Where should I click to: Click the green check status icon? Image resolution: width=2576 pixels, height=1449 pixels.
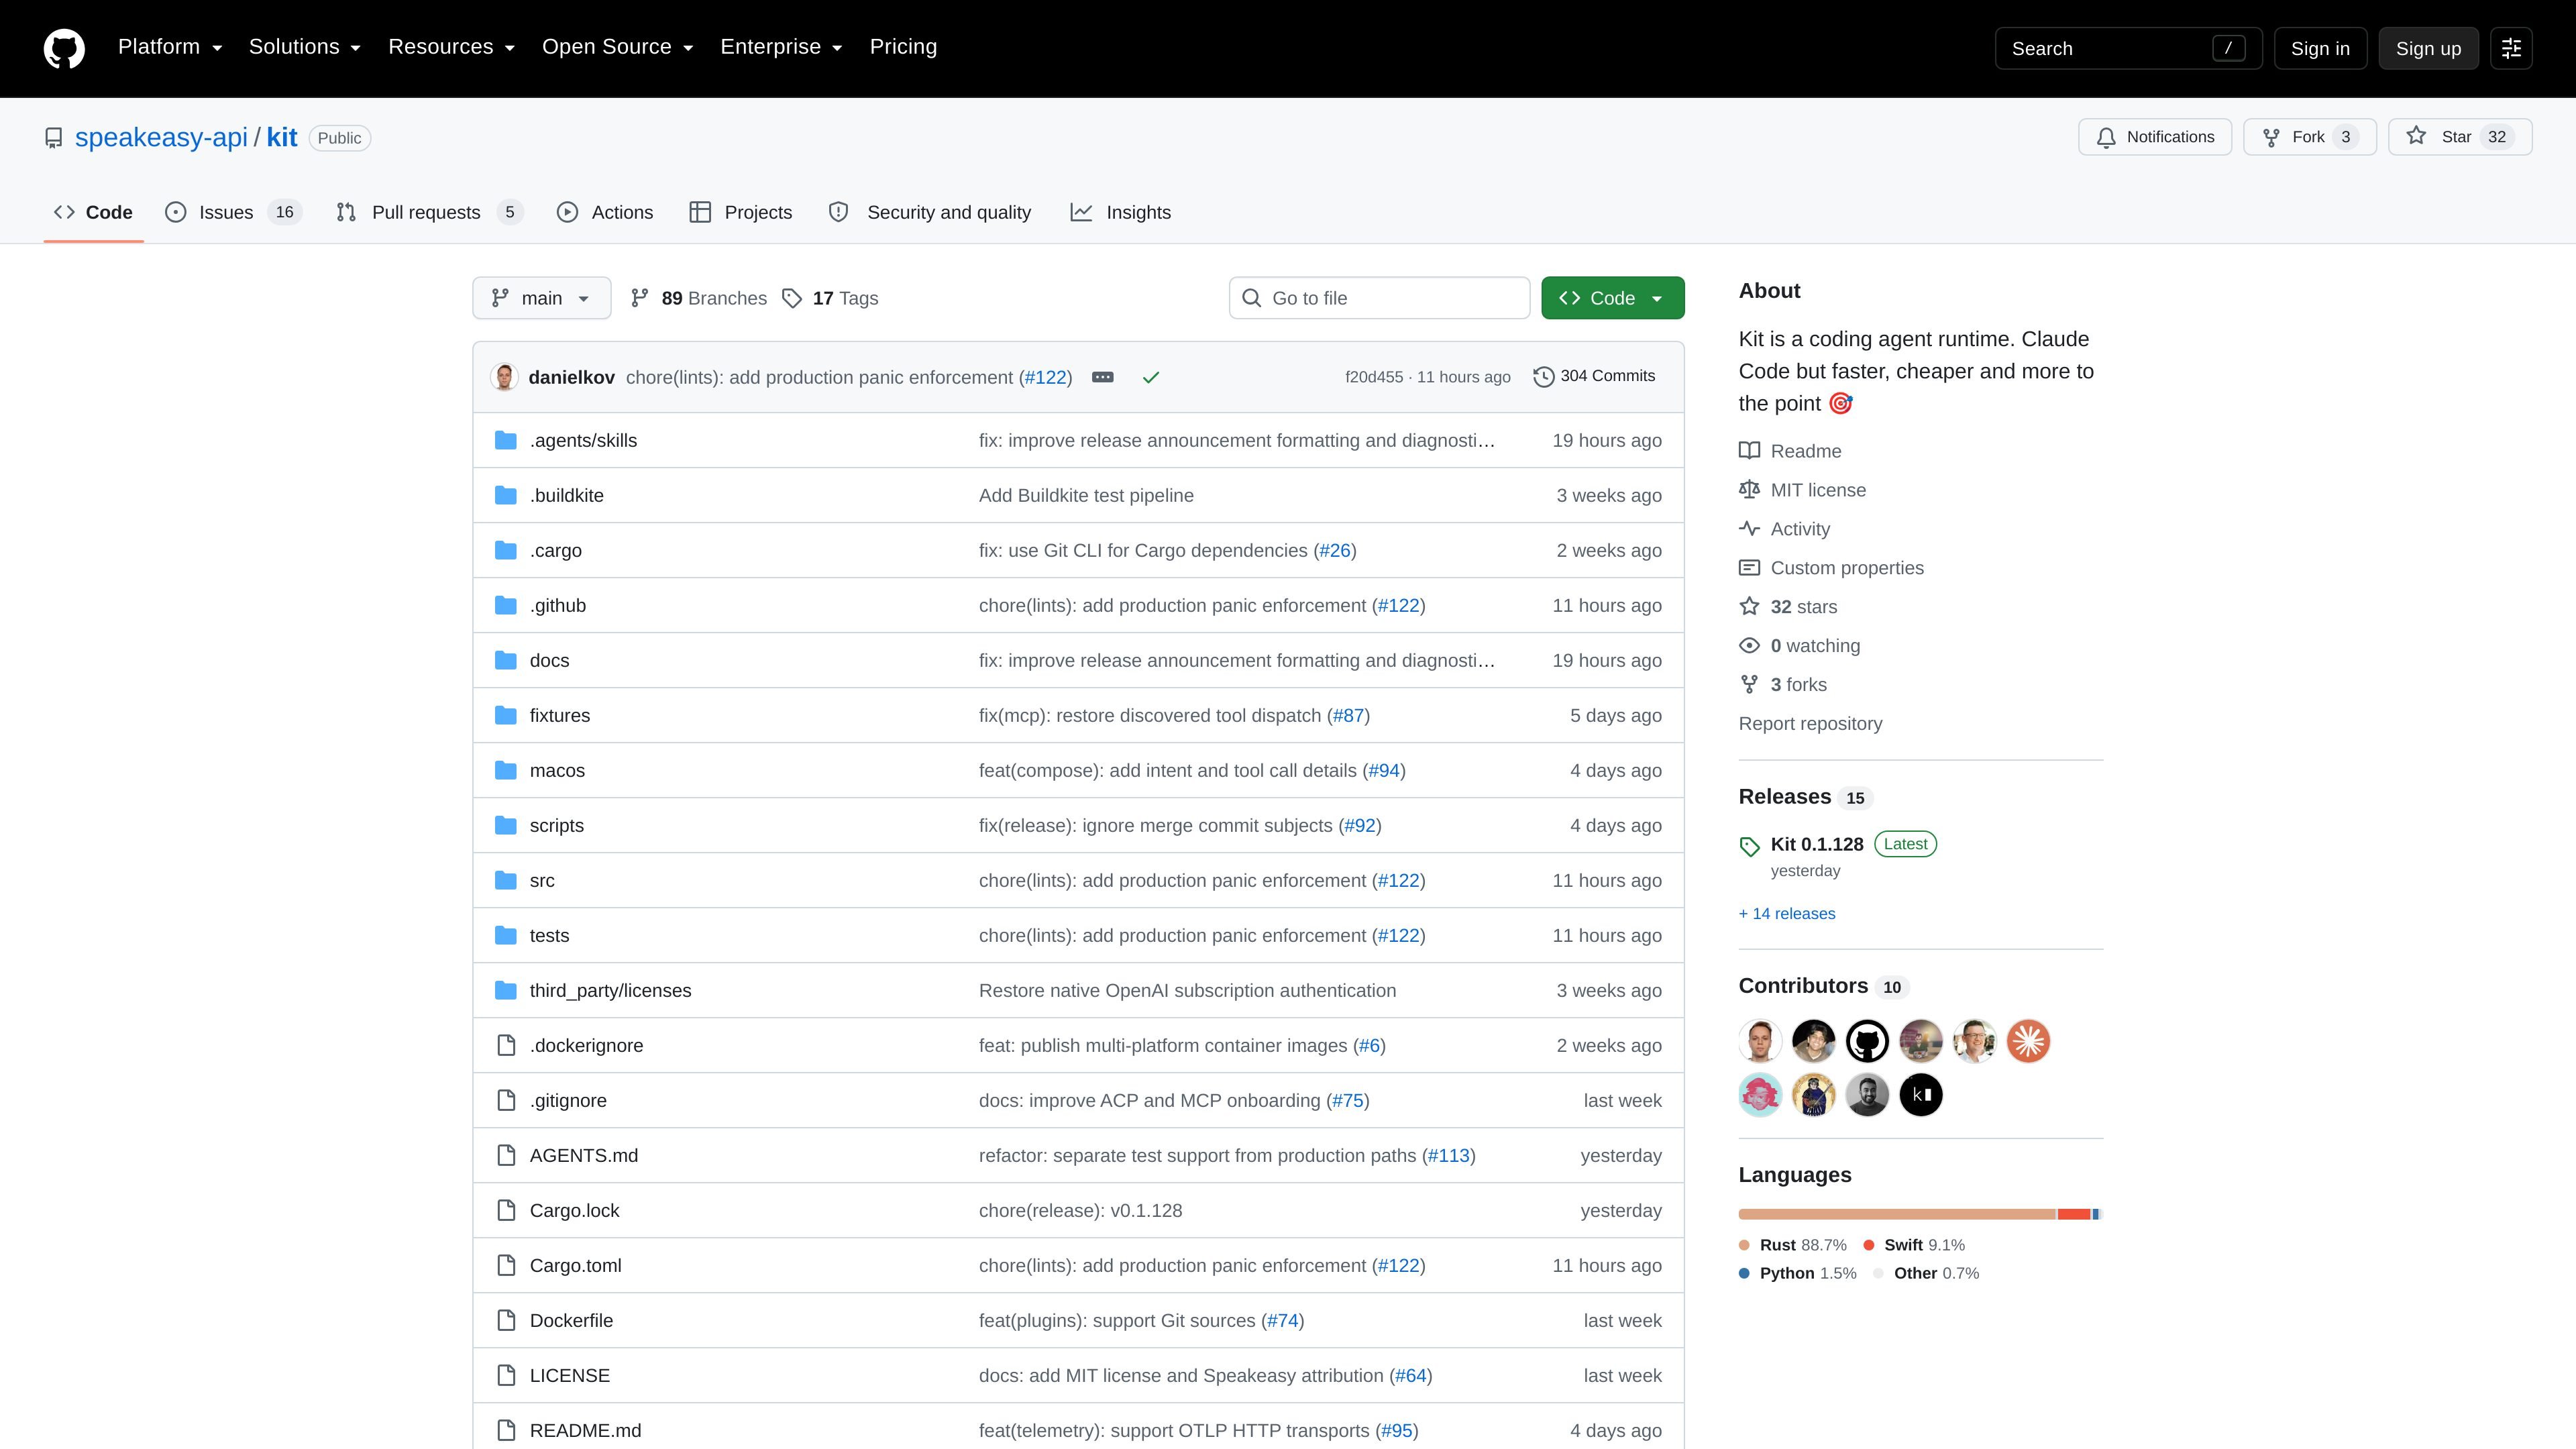click(1151, 377)
